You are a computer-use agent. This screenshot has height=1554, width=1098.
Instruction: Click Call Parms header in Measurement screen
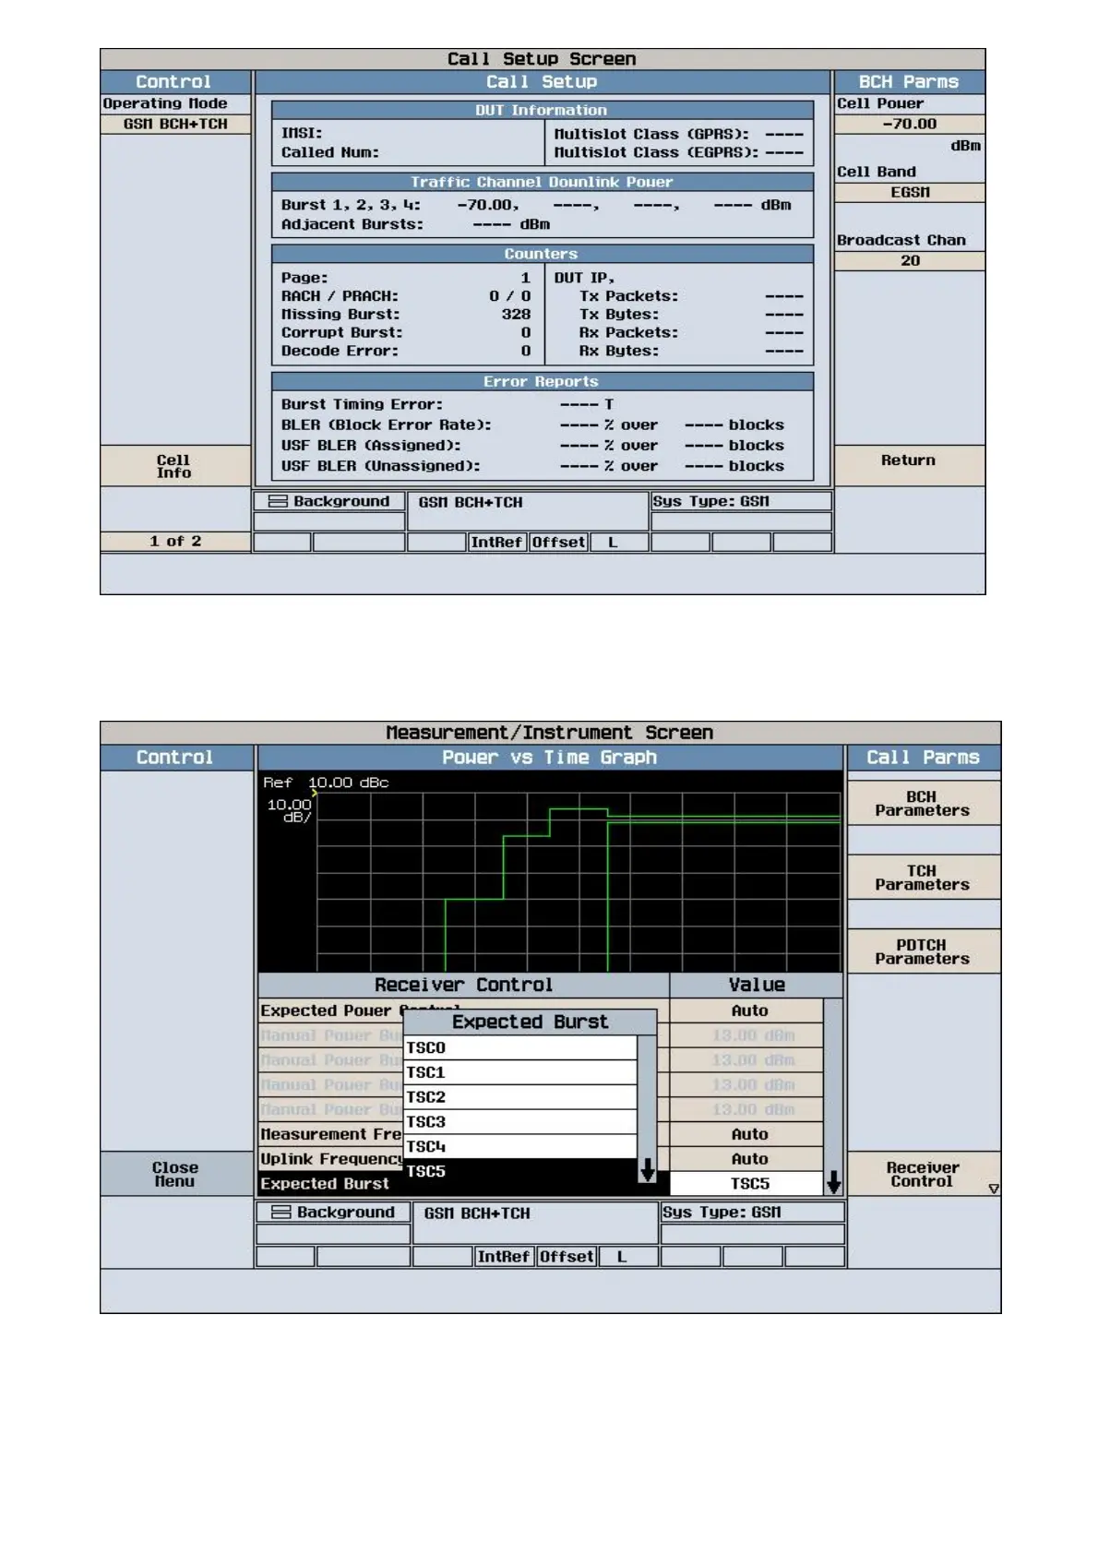click(x=923, y=758)
